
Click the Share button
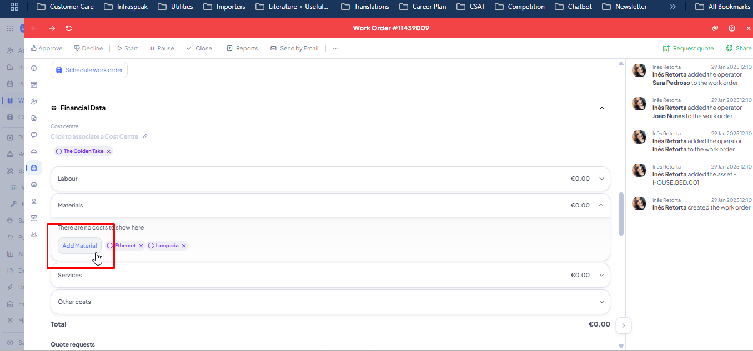pyautogui.click(x=739, y=48)
